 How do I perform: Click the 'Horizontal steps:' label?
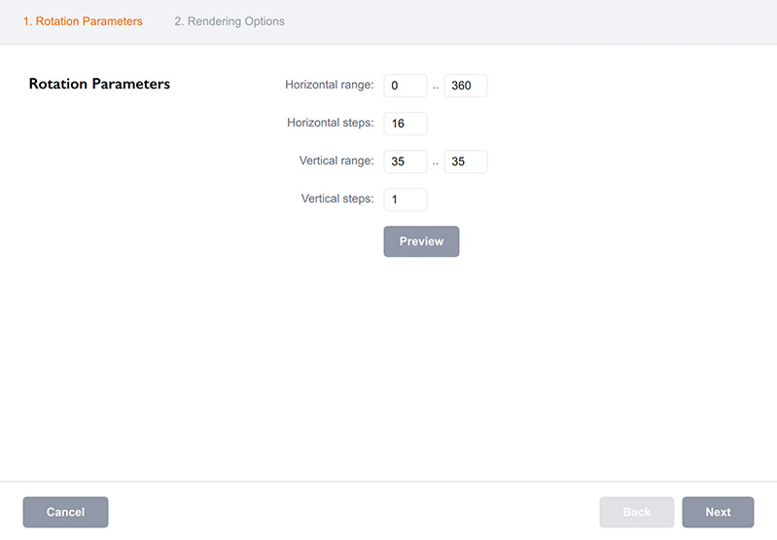click(x=330, y=123)
